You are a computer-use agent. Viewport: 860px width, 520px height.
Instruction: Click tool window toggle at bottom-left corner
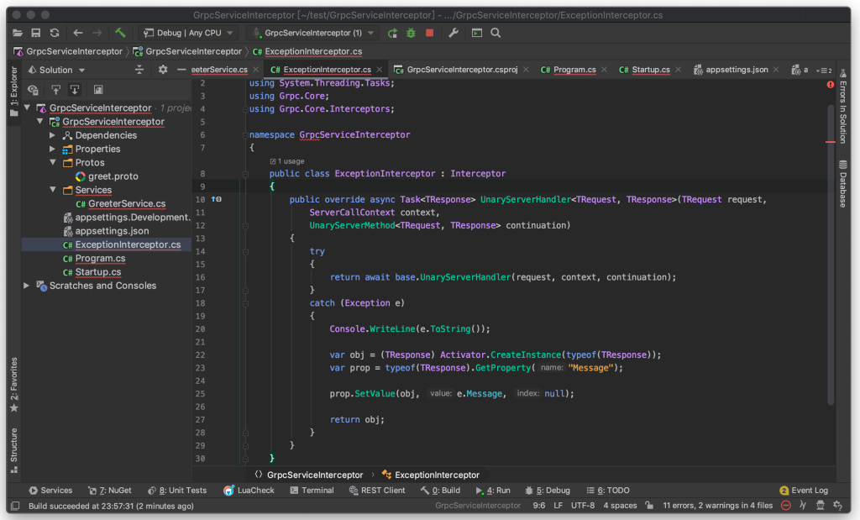(15, 506)
